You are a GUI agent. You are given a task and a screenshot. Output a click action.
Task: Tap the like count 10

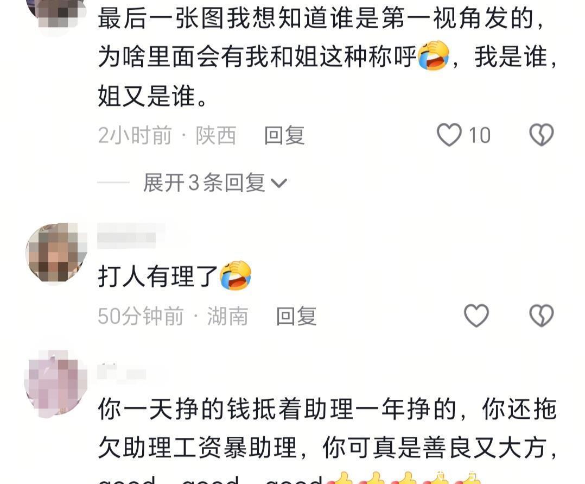(479, 135)
